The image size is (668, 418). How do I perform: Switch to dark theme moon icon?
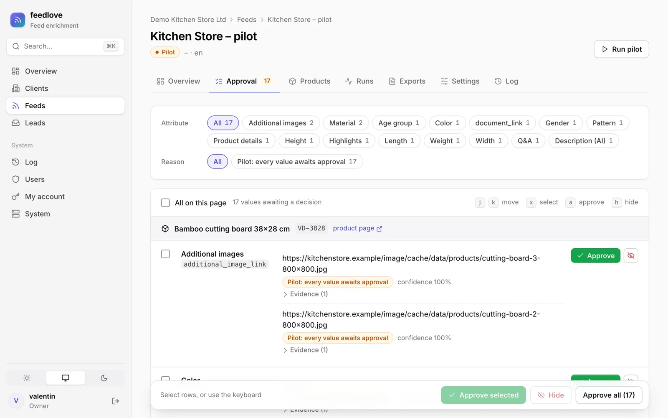pyautogui.click(x=104, y=378)
